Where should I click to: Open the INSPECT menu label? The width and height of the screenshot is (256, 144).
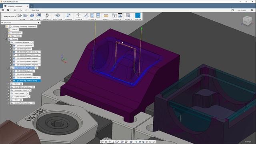click(x=106, y=20)
